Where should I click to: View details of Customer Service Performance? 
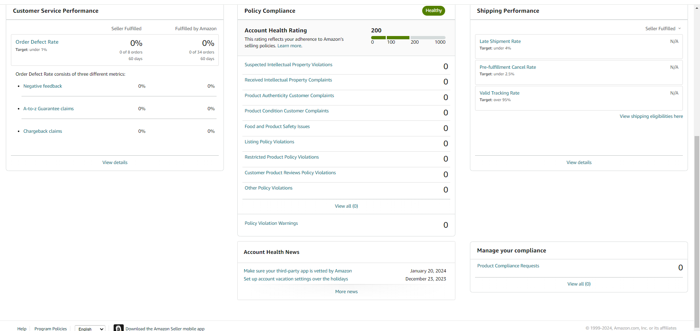tap(115, 163)
